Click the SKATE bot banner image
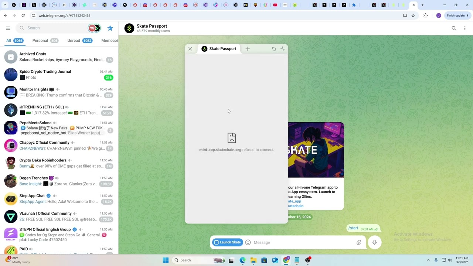This screenshot has height=266, width=473. (316, 150)
